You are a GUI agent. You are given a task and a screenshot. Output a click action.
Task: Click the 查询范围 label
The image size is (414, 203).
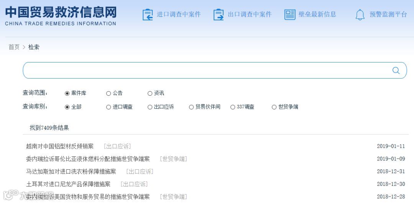35,93
